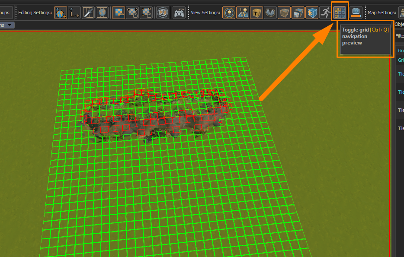
Task: Click the textured cube with T icon
Action: (x=257, y=13)
